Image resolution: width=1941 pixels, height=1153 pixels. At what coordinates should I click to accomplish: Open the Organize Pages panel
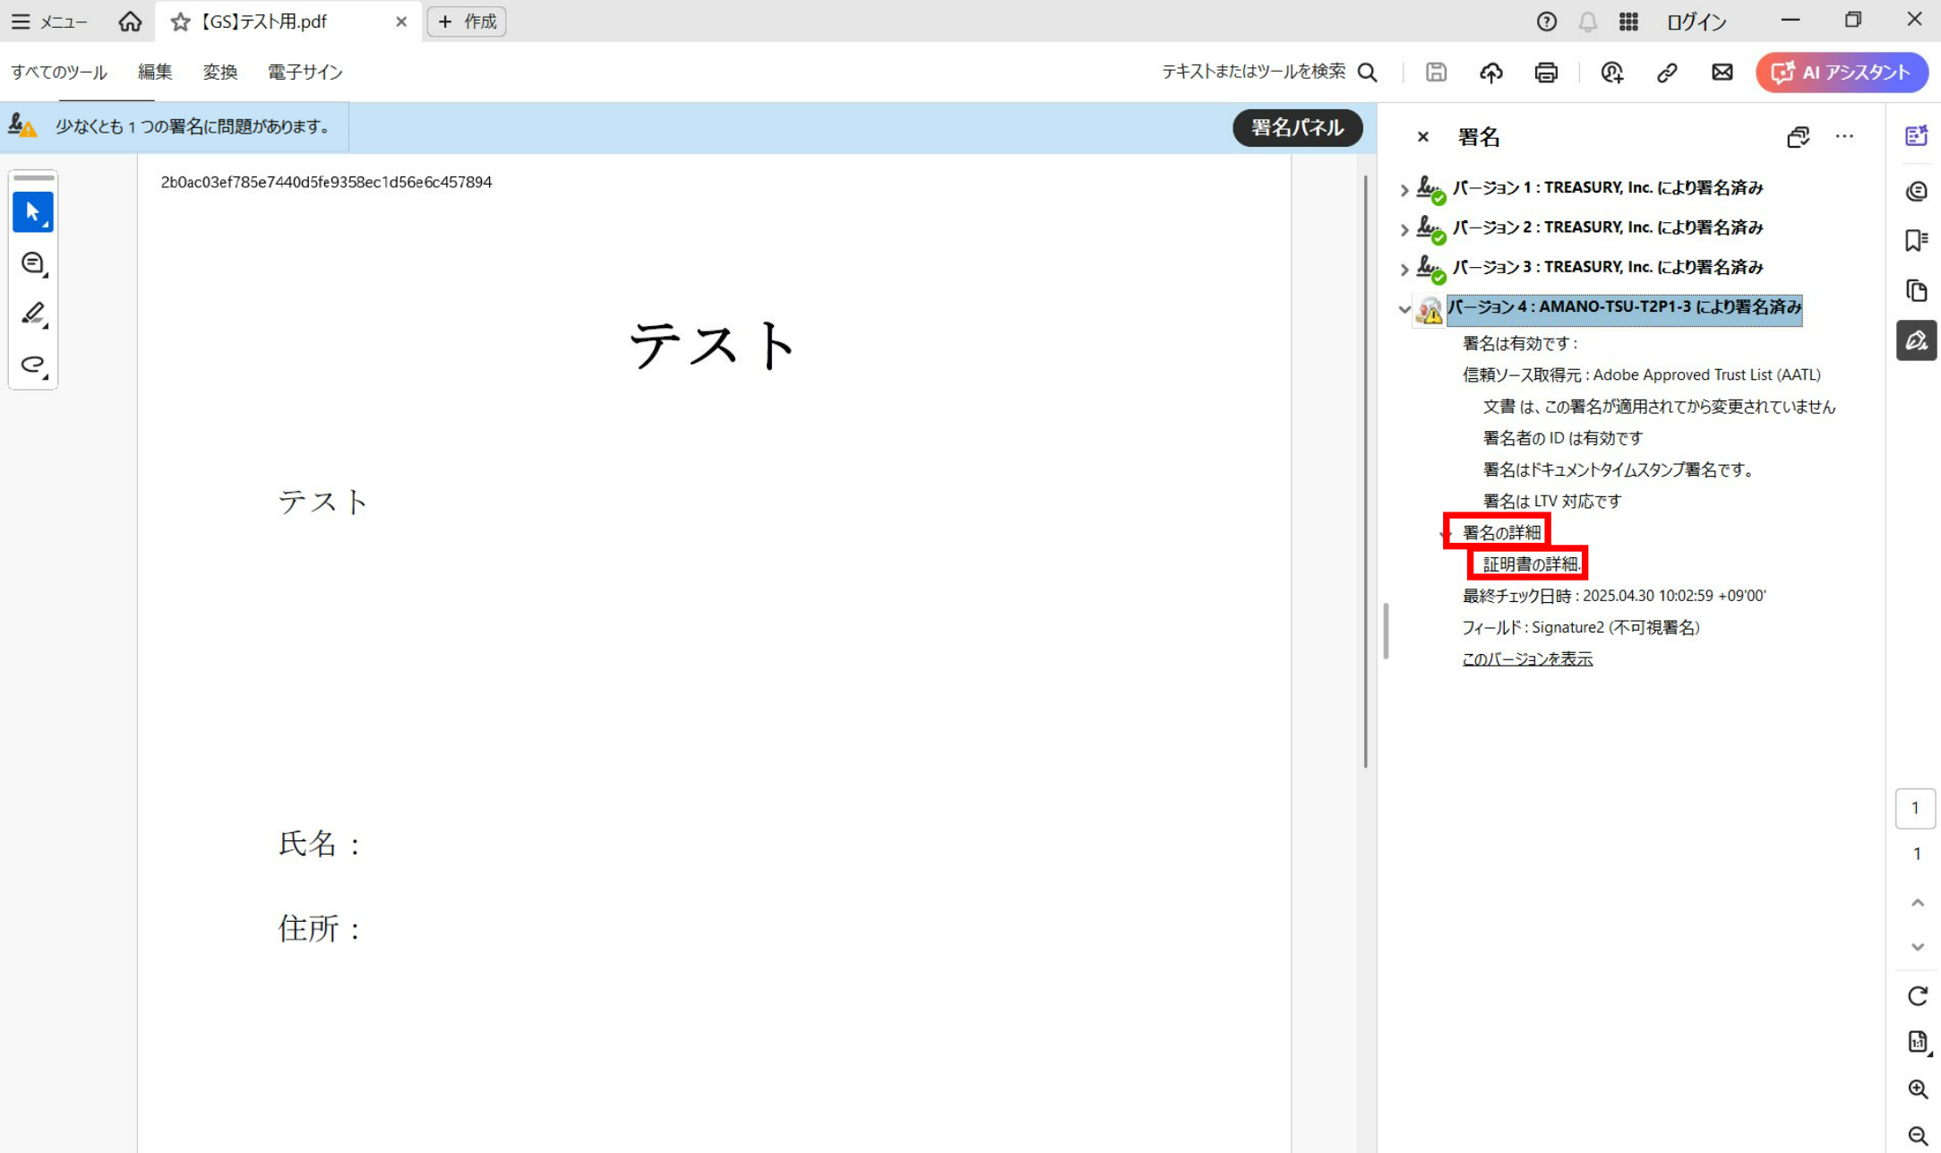[x=1917, y=290]
